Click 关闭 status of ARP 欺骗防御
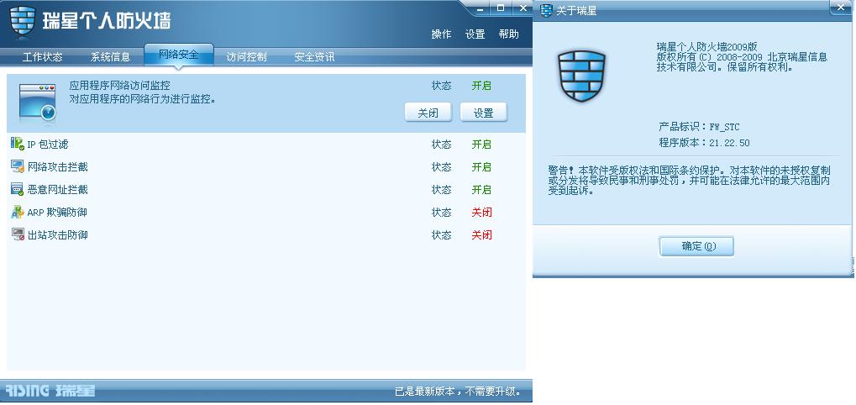This screenshot has width=856, height=405. (482, 212)
